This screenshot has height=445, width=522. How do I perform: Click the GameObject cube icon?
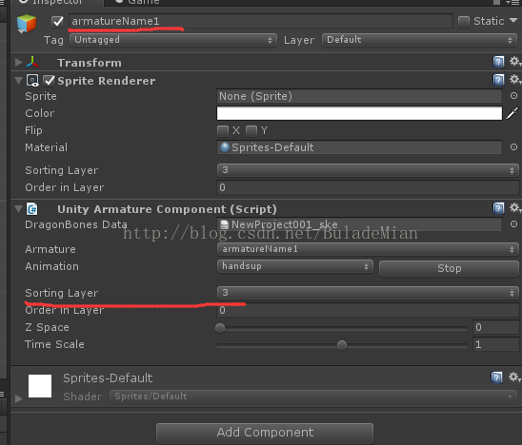(x=27, y=24)
